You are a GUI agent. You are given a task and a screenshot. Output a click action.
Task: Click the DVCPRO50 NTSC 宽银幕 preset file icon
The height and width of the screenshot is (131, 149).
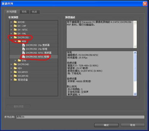point(24,53)
